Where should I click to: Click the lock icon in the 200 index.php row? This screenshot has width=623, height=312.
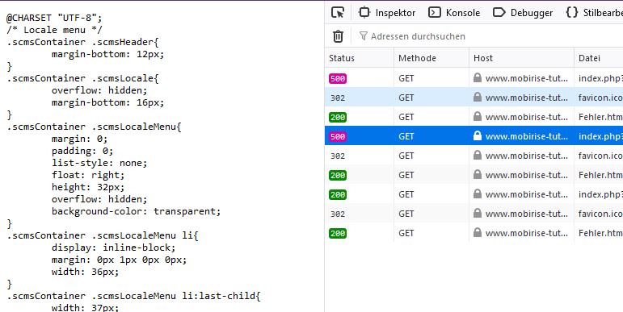click(478, 194)
